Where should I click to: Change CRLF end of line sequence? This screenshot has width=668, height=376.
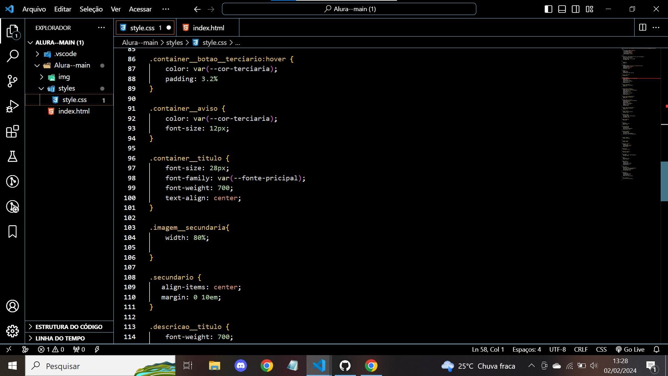pyautogui.click(x=581, y=349)
